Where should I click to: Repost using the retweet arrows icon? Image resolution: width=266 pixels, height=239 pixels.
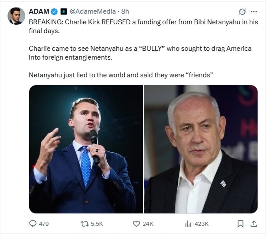[84, 223]
